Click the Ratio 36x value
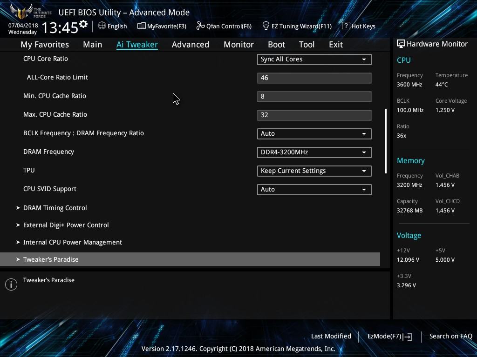Image resolution: width=477 pixels, height=357 pixels. pyautogui.click(x=402, y=136)
